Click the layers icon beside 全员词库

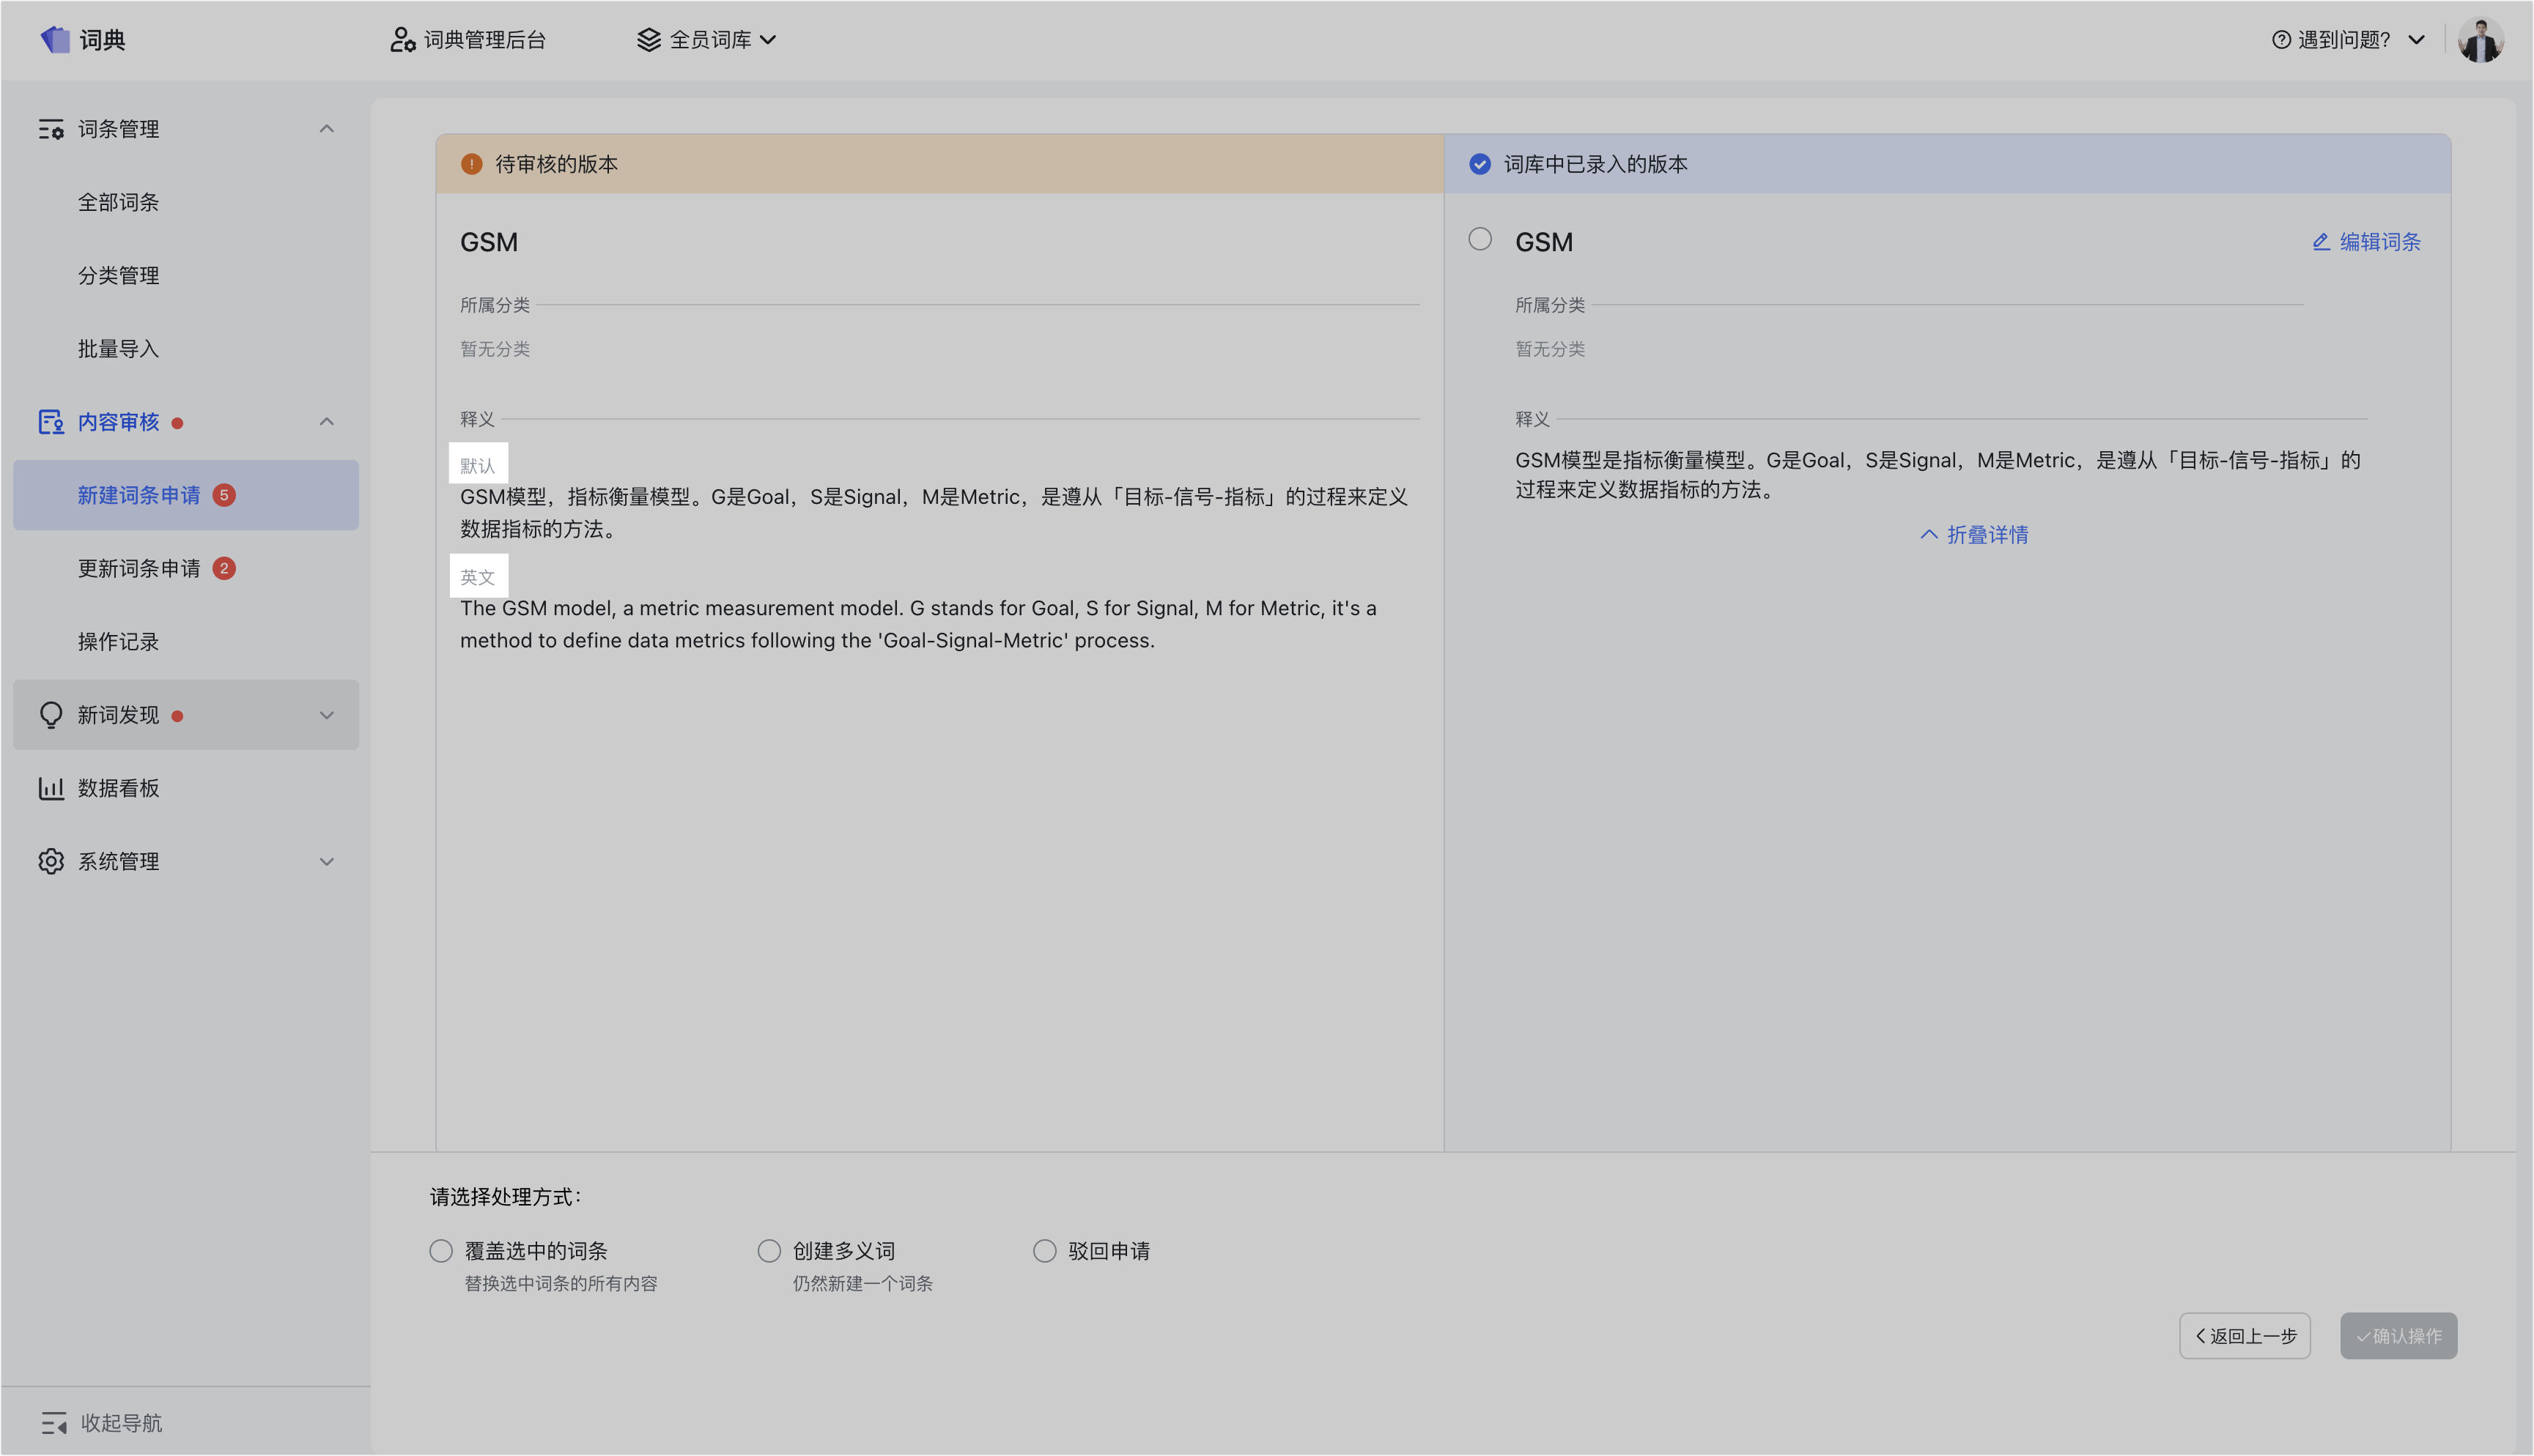coord(649,40)
